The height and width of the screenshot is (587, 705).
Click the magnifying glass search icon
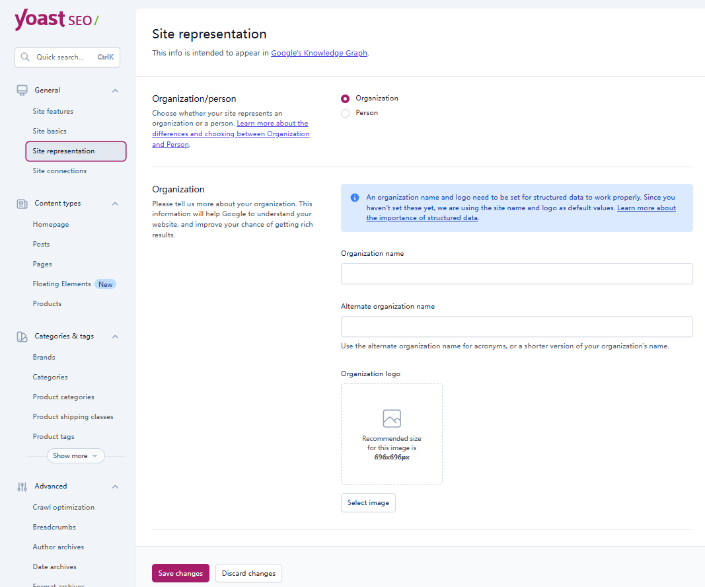click(25, 58)
